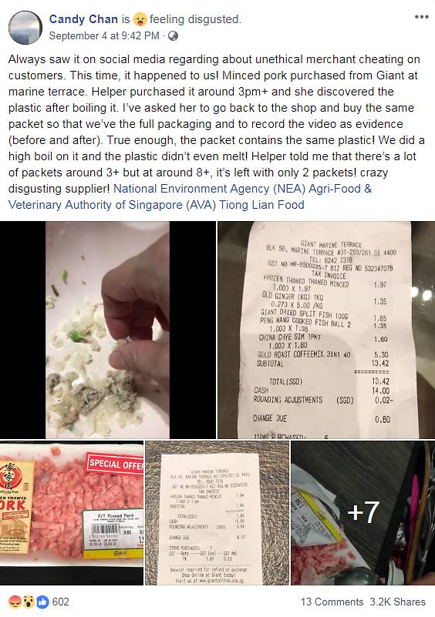
Task: Open National Environment Agency (NEA) tagged page
Action: pyautogui.click(x=209, y=189)
